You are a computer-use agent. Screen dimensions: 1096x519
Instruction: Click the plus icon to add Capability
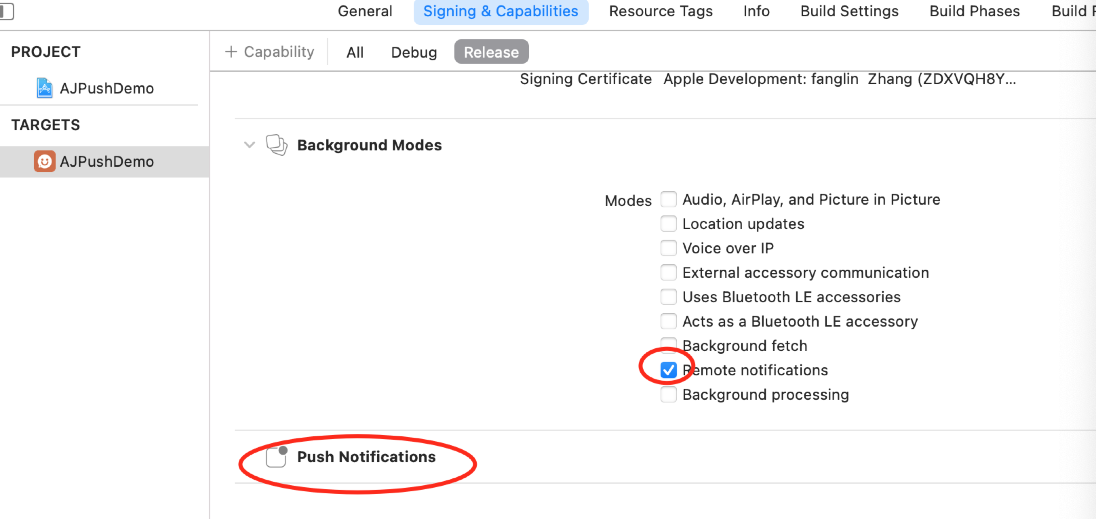tap(231, 52)
